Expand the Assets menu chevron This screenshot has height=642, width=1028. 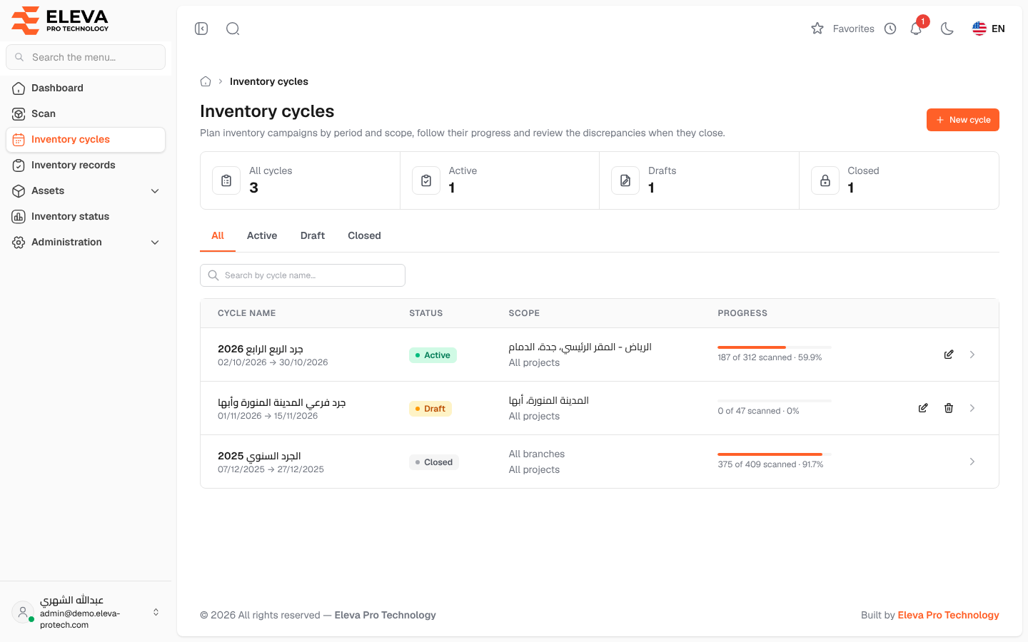[155, 191]
